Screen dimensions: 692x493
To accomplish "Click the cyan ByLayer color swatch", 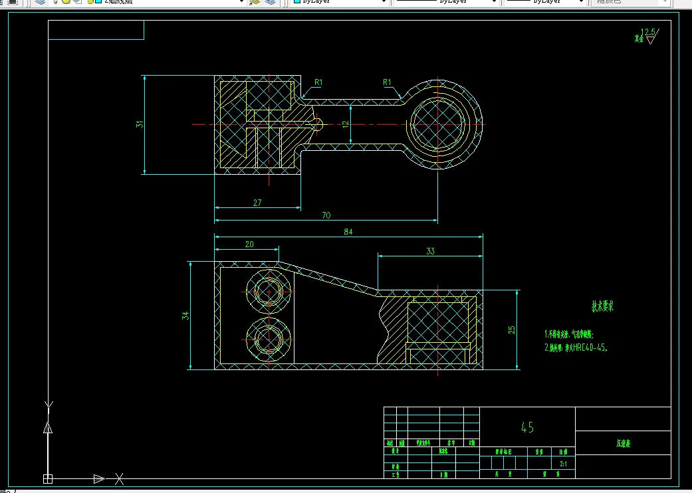I will coord(297,2).
